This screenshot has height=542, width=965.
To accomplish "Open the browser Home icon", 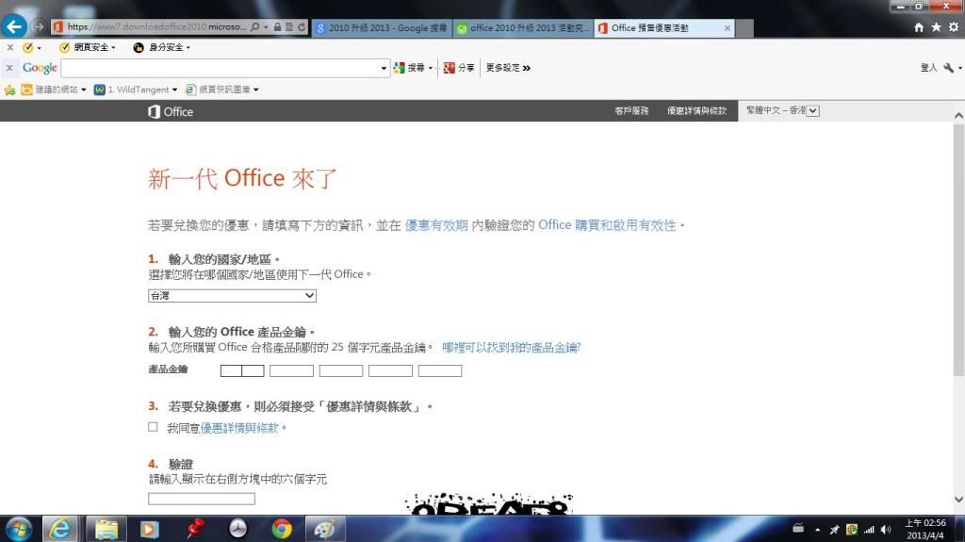I will pyautogui.click(x=919, y=27).
